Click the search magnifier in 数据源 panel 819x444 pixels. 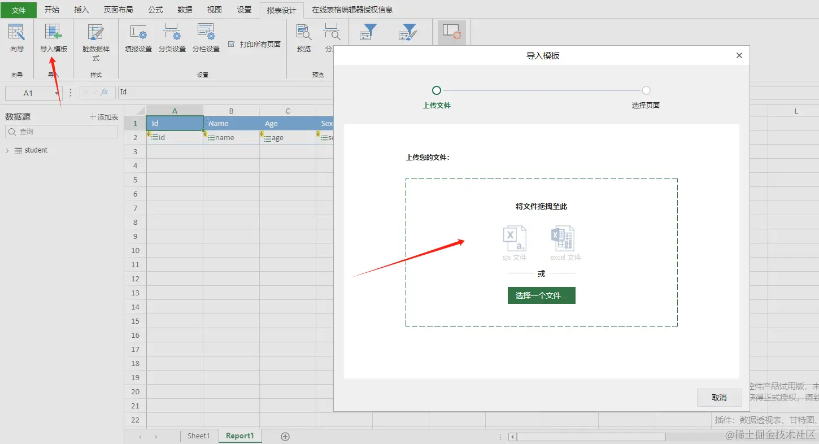click(12, 132)
